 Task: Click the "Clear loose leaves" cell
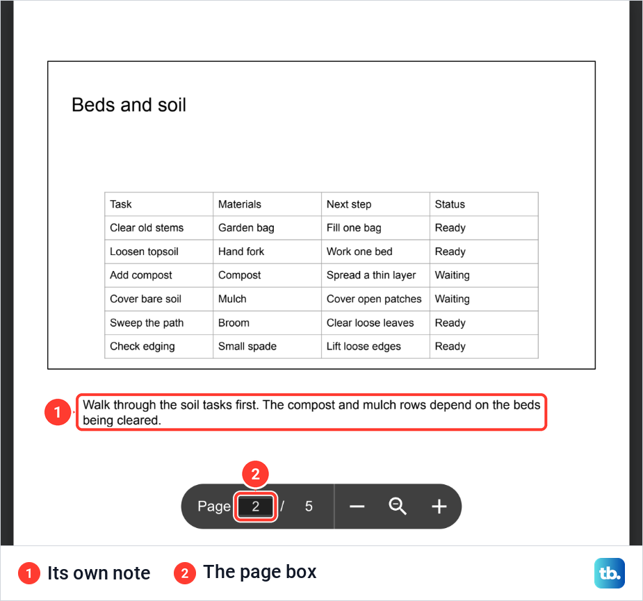[375, 323]
